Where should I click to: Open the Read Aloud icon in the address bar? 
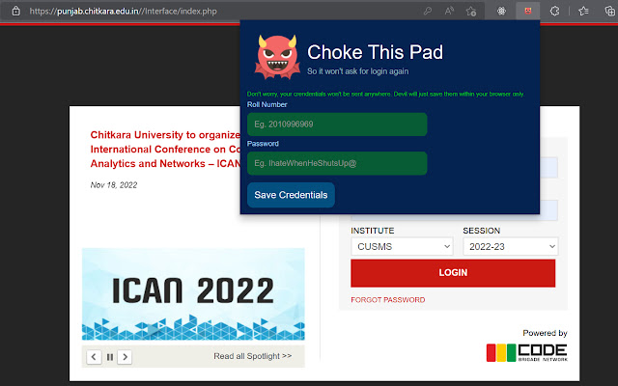[449, 11]
